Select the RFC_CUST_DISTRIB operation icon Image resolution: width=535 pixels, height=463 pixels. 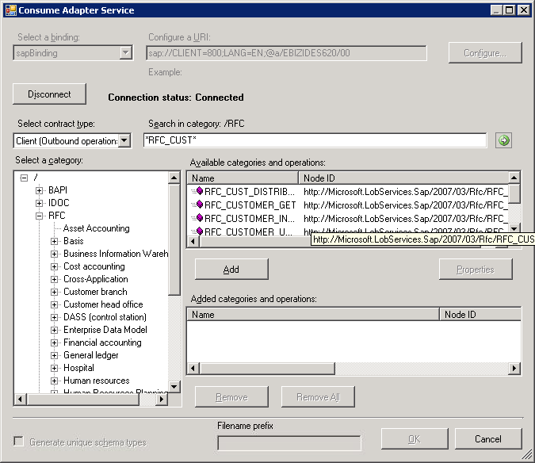point(199,191)
